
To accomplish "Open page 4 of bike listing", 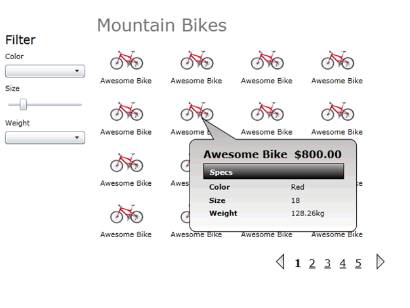I will tap(343, 263).
